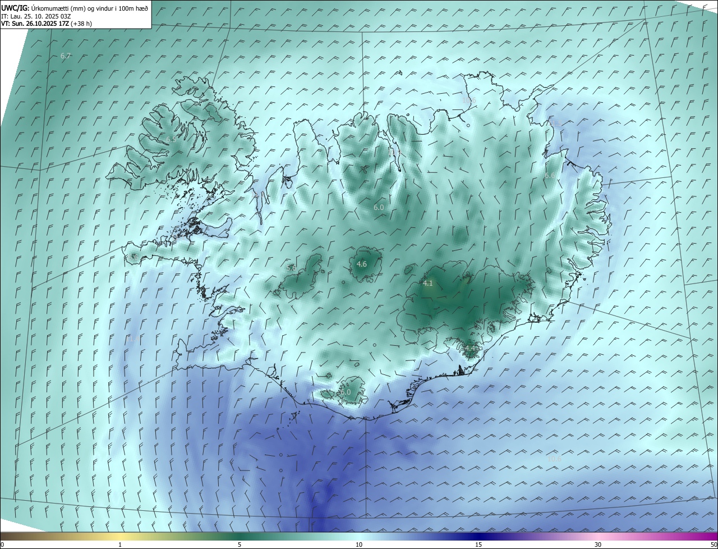
Task: Click the 0 tick on the color scale
Action: (x=2, y=545)
